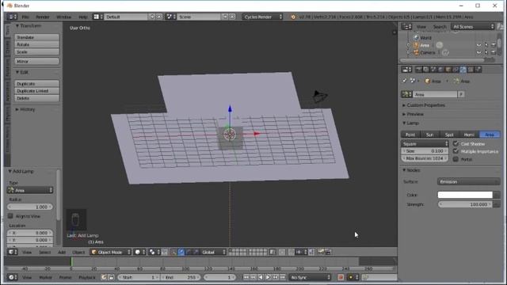Open the pivot point selector icon
This screenshot has width=507, height=285.
[x=154, y=252]
